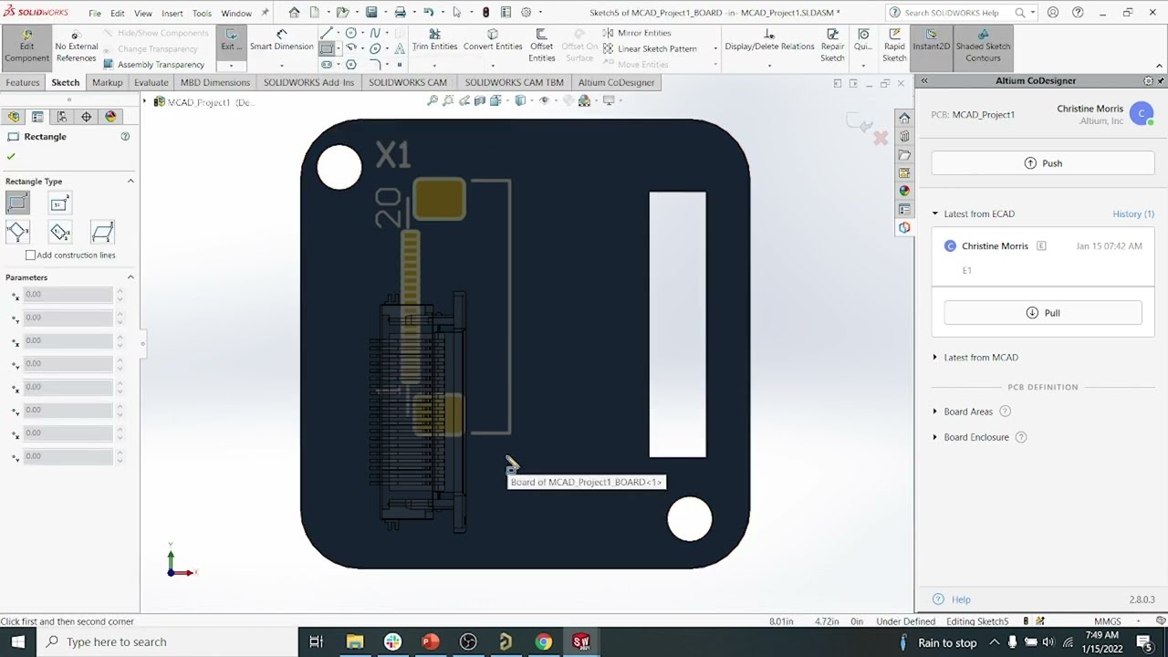This screenshot has height=657, width=1168.
Task: Select the Line sketch tool
Action: point(327,33)
